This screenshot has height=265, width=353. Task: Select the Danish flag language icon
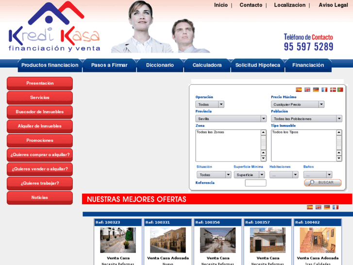(333, 89)
